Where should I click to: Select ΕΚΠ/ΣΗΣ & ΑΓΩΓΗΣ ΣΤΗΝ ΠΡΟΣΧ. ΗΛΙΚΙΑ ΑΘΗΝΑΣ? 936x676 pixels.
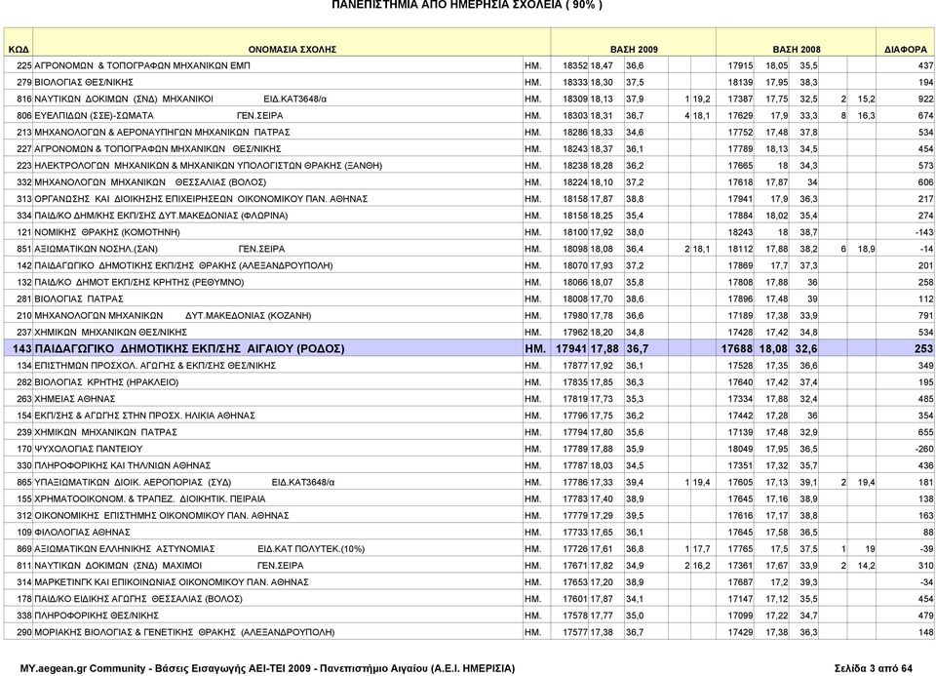[145, 417]
